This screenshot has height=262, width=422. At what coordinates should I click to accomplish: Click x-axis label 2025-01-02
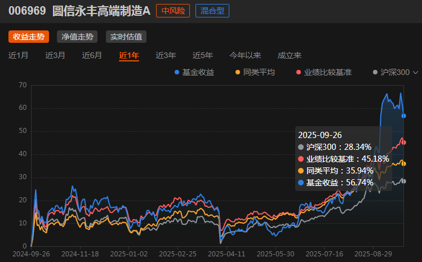(129, 254)
